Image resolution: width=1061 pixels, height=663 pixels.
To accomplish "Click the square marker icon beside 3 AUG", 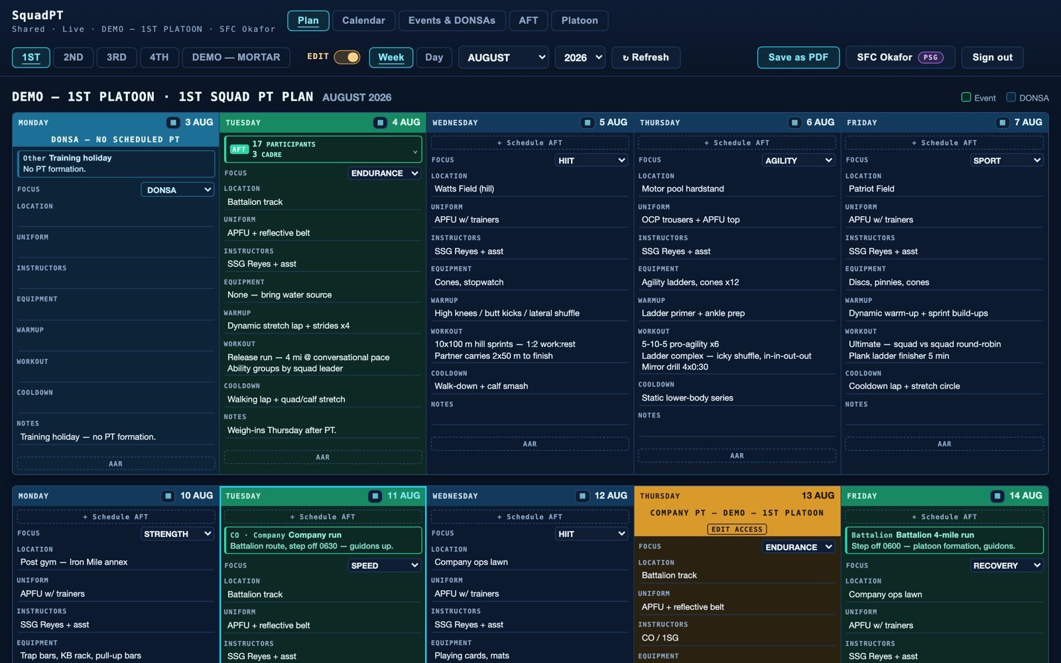I will (x=173, y=123).
